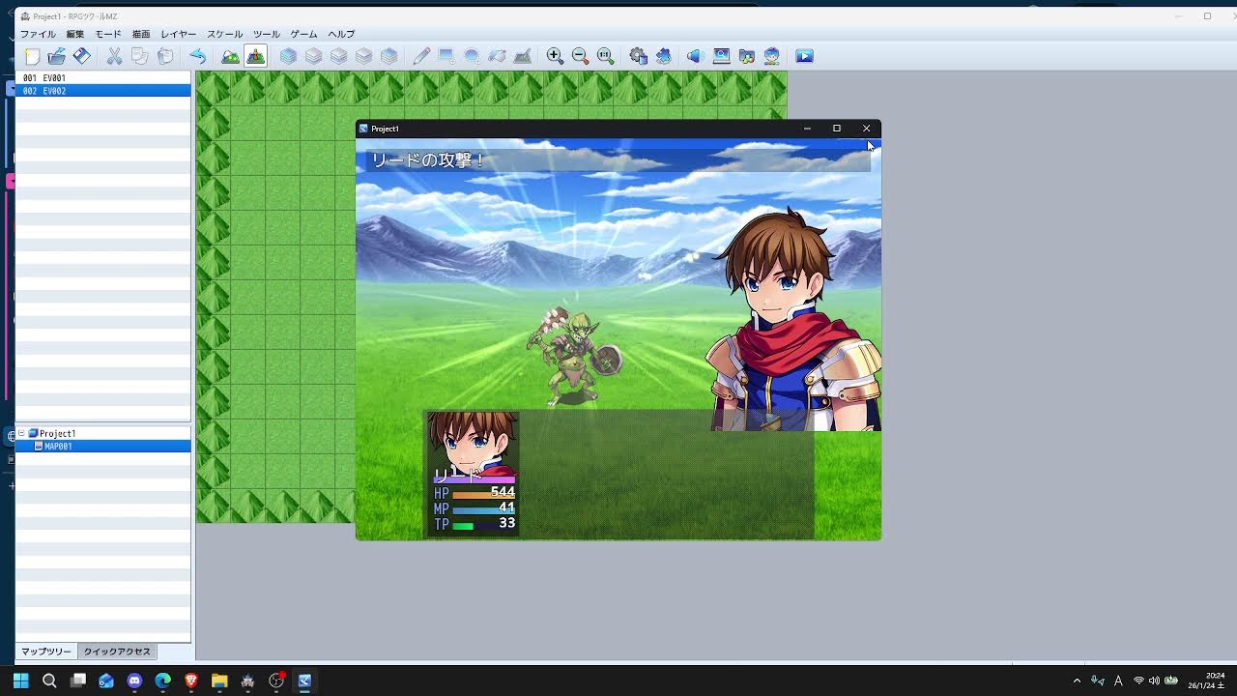
Task: Open the Event Searcher icon
Action: point(721,56)
